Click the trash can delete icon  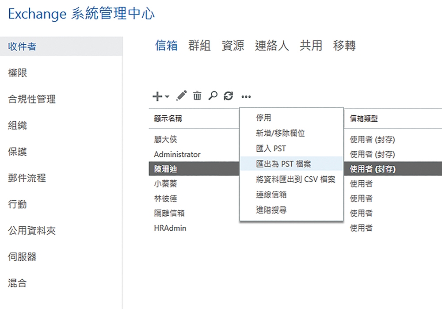[x=197, y=96]
